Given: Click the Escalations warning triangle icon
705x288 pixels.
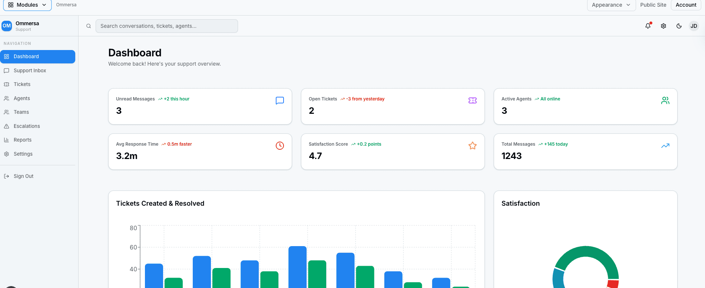Looking at the screenshot, I should pos(6,126).
